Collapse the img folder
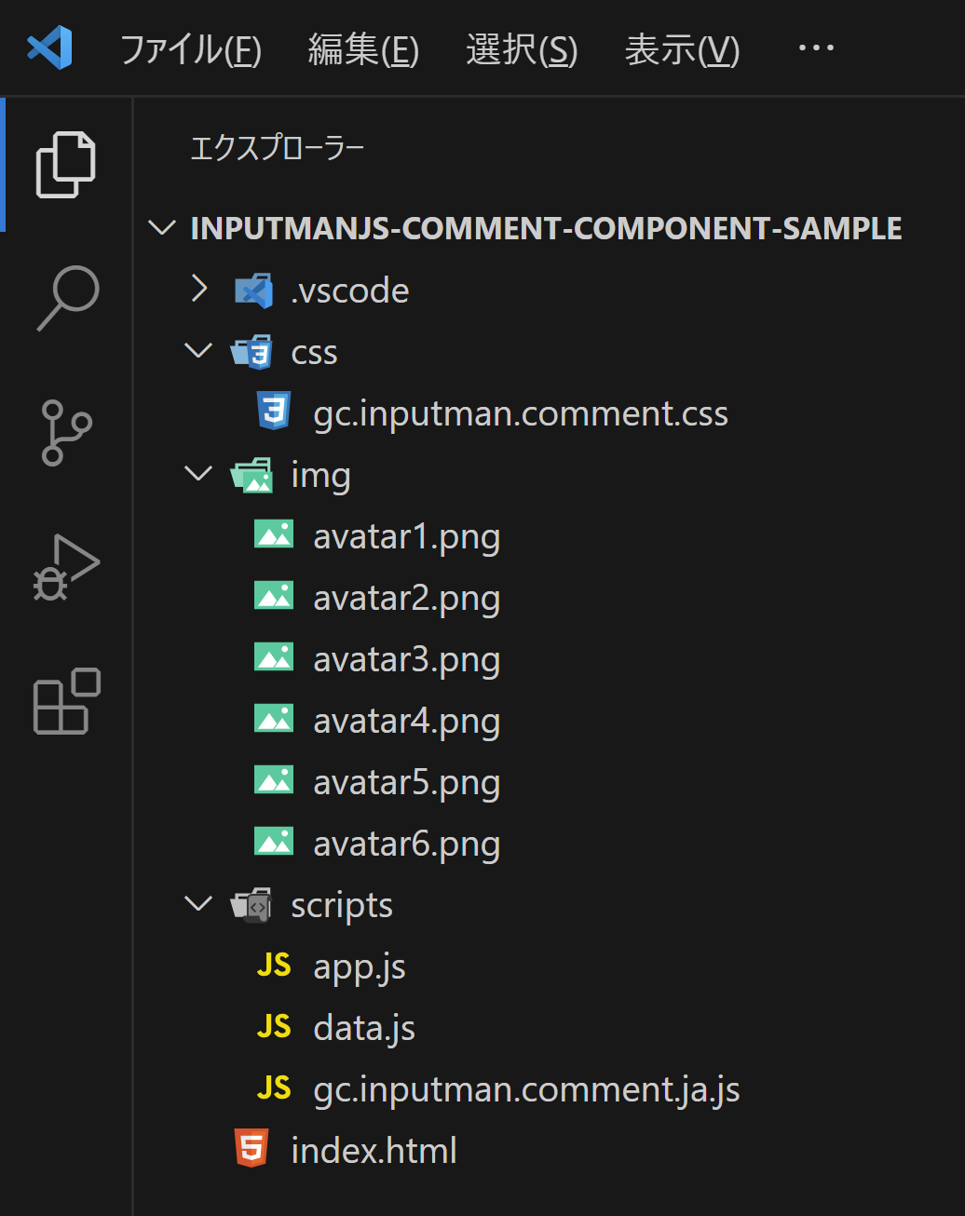Screen dimensions: 965x1216 pyautogui.click(x=198, y=474)
